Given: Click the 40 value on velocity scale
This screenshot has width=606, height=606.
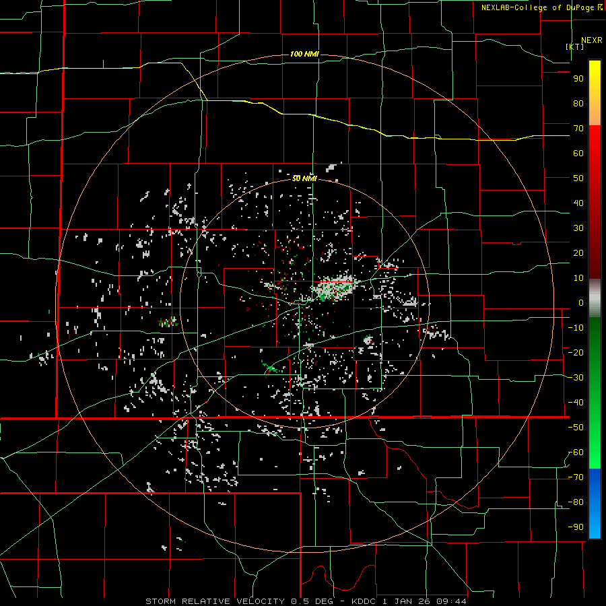Looking at the screenshot, I should (578, 203).
